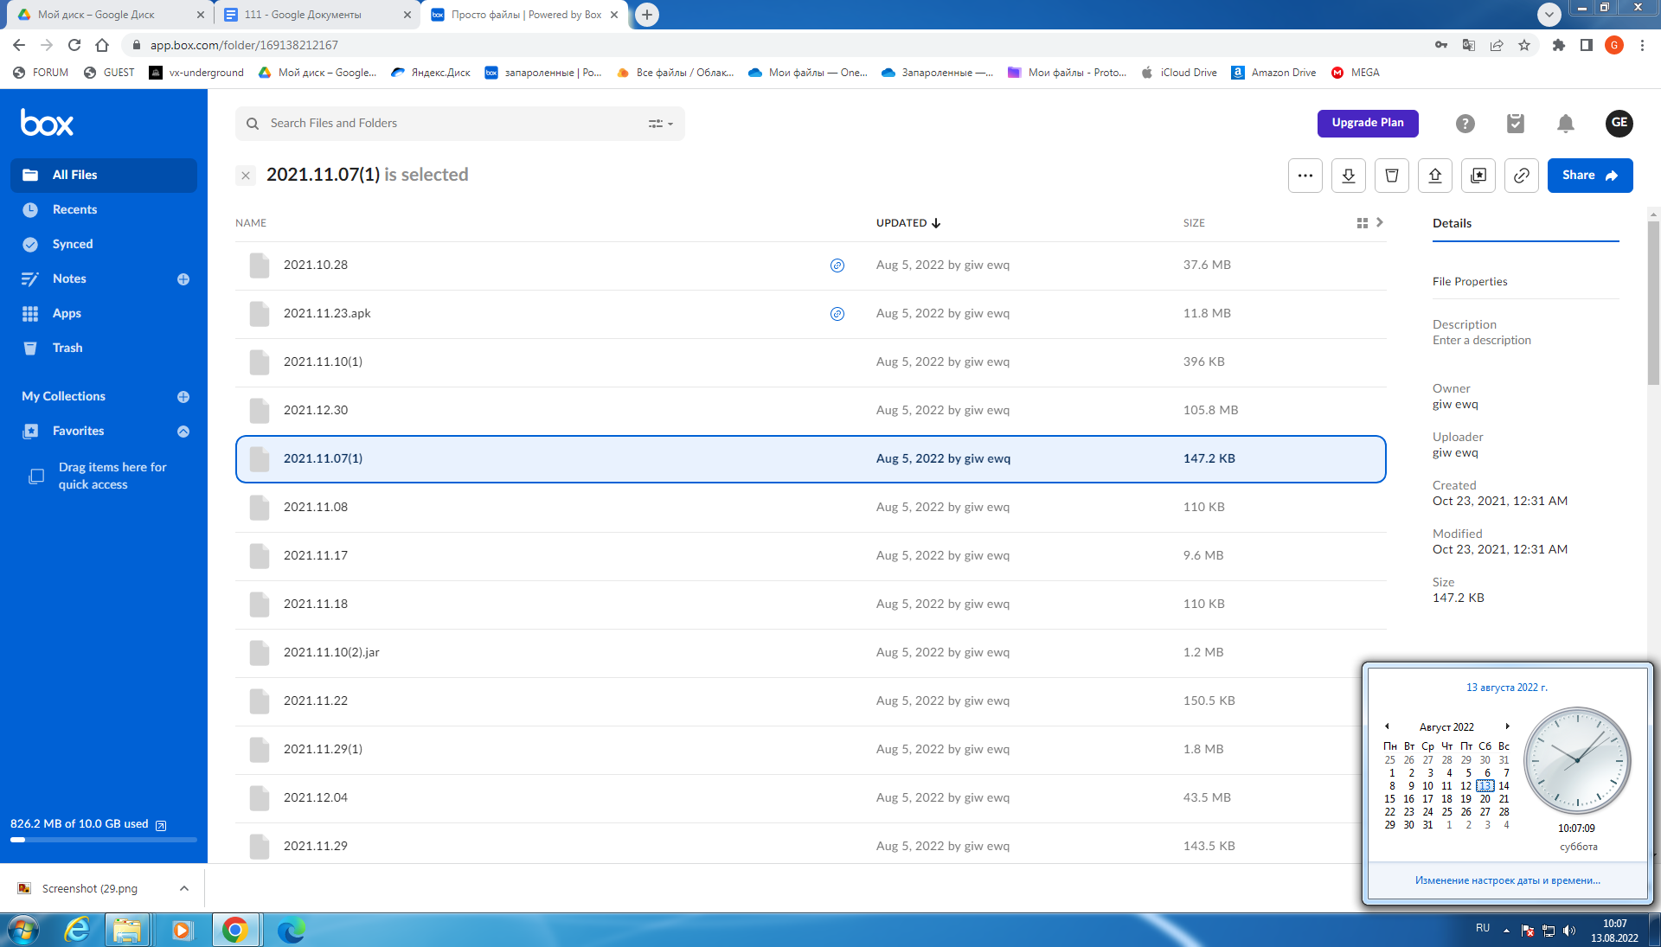Viewport: 1661px width, 947px height.
Task: Open MEGA bookmark
Action: pos(1355,73)
